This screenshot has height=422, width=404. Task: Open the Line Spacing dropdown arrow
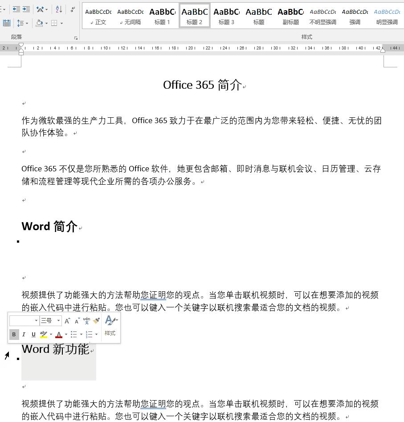pyautogui.click(x=27, y=23)
